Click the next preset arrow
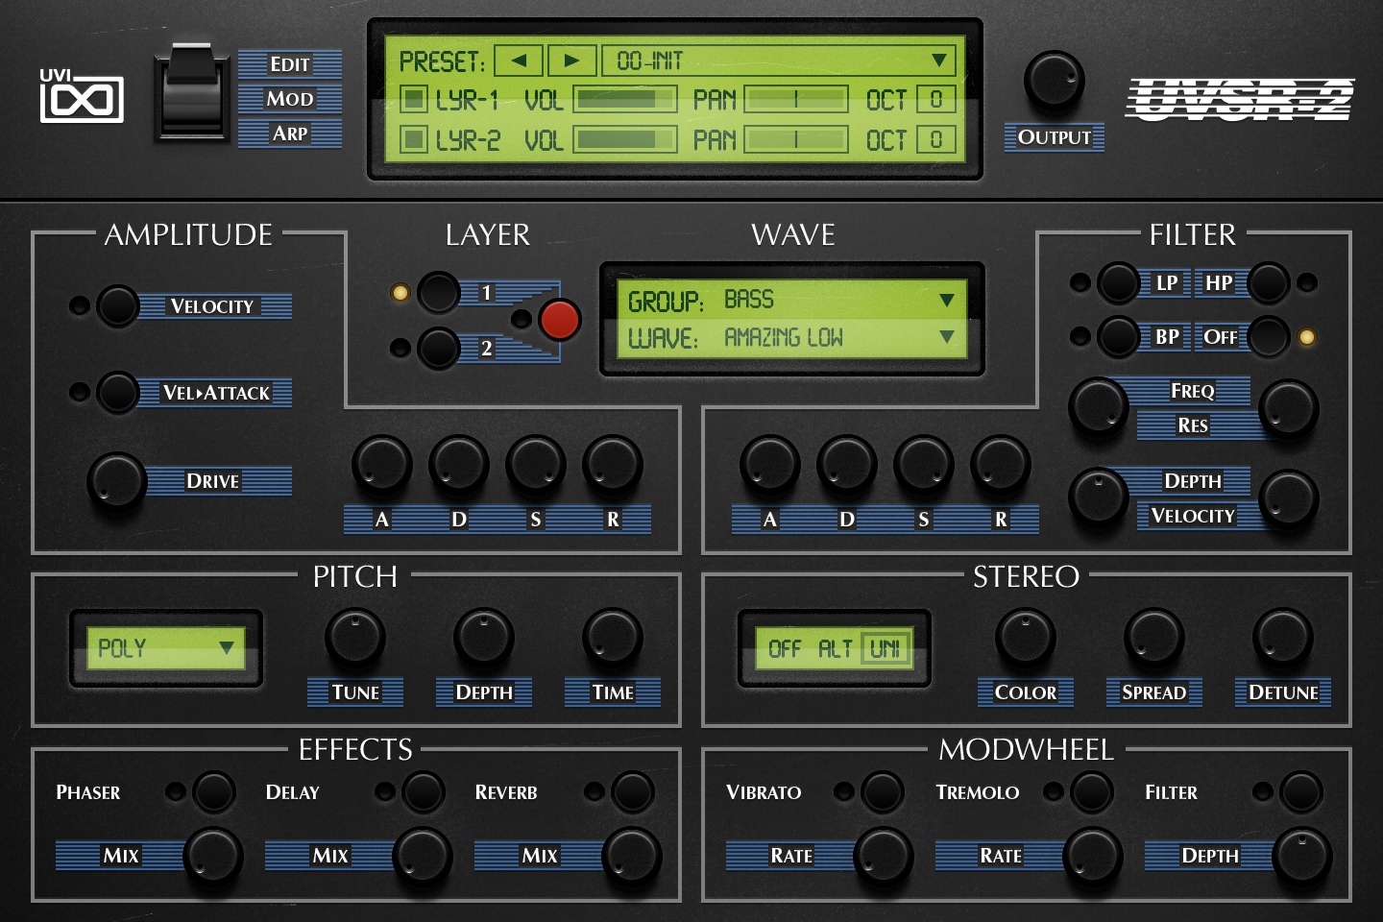The image size is (1383, 922). [x=570, y=60]
